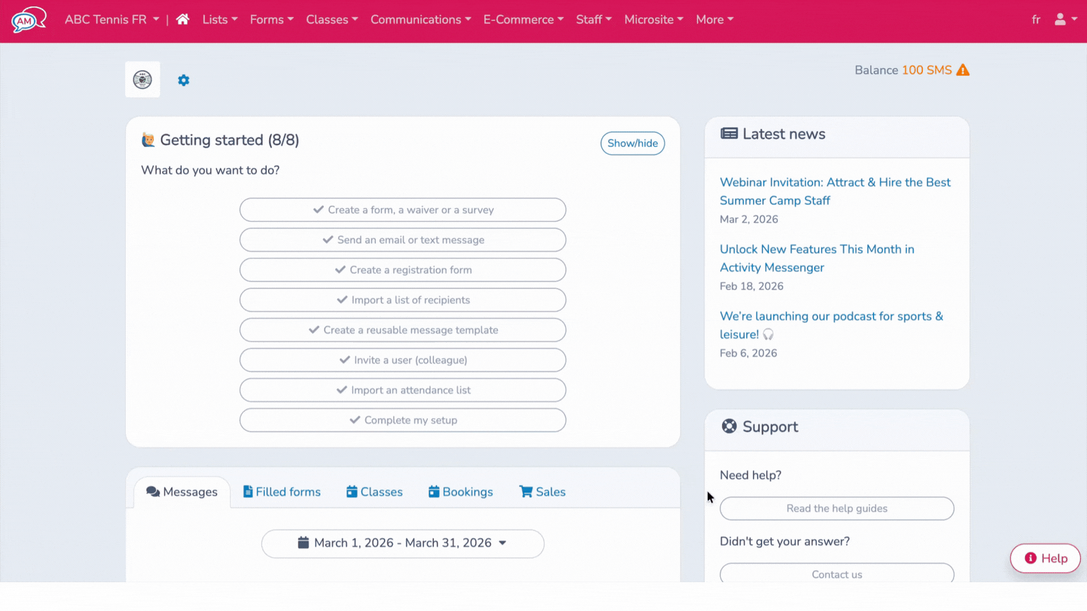The width and height of the screenshot is (1087, 611).
Task: Switch to the Filled forms tab
Action: click(282, 492)
